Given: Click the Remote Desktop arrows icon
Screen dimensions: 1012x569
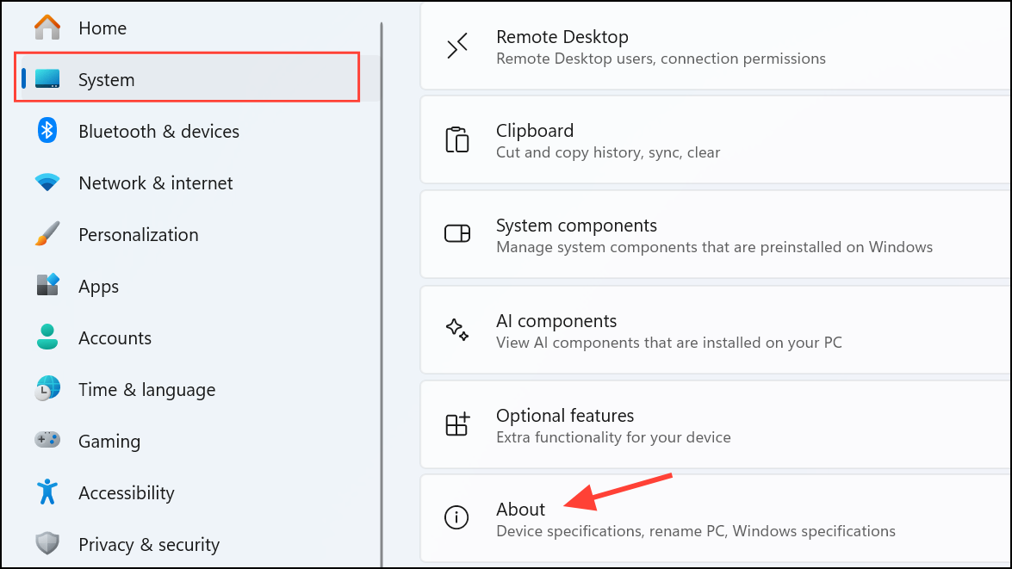Looking at the screenshot, I should click(x=457, y=46).
